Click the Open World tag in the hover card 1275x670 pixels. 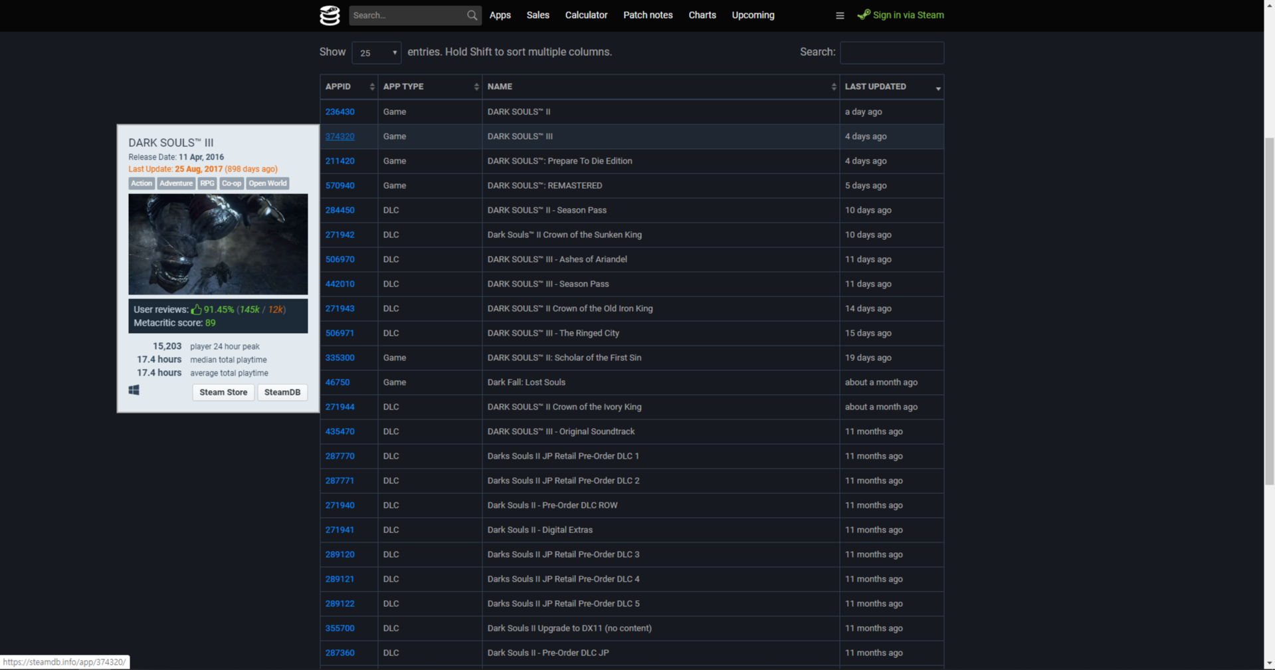click(x=268, y=183)
